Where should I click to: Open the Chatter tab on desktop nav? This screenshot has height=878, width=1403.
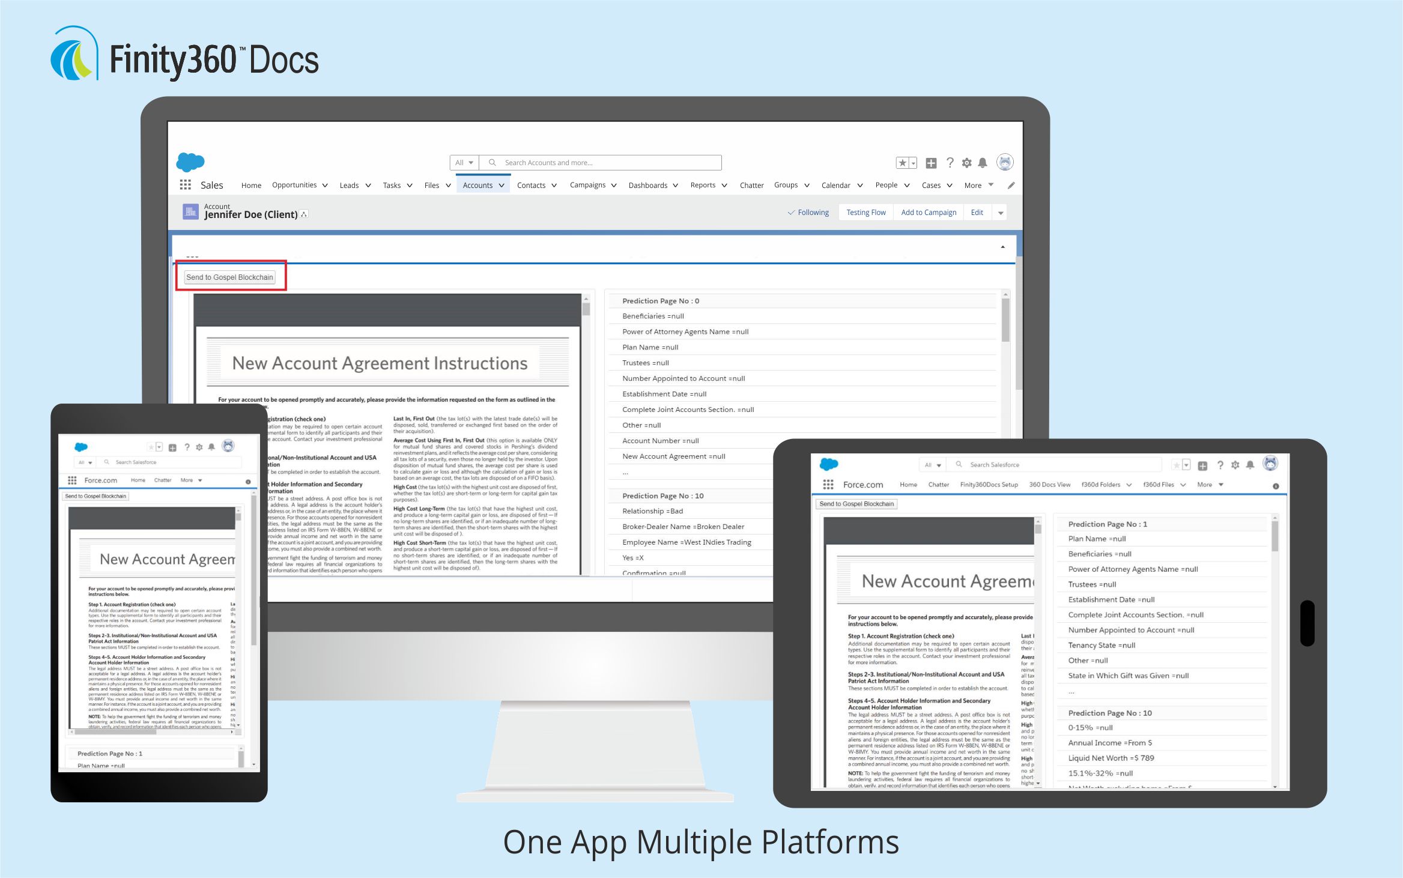(x=751, y=186)
